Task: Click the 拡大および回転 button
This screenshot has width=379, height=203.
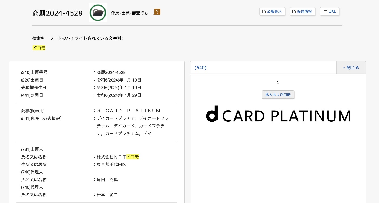Action: [278, 95]
